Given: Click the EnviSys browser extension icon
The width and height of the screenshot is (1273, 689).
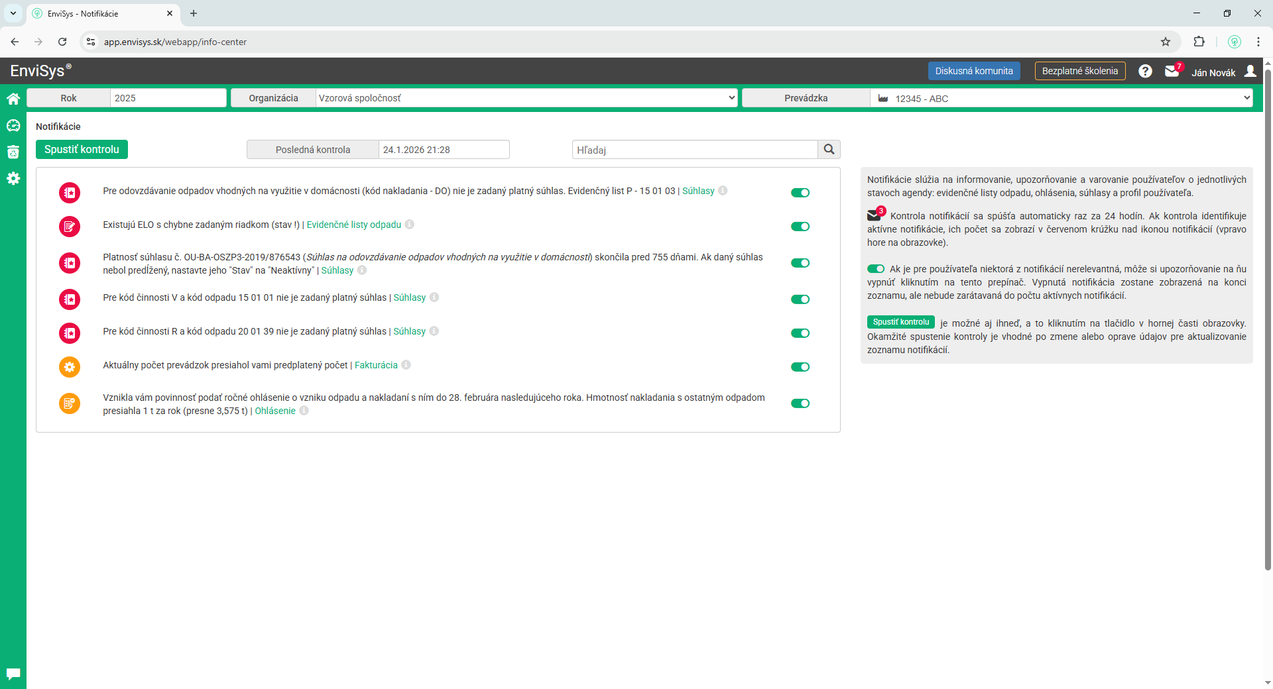Looking at the screenshot, I should [1234, 42].
